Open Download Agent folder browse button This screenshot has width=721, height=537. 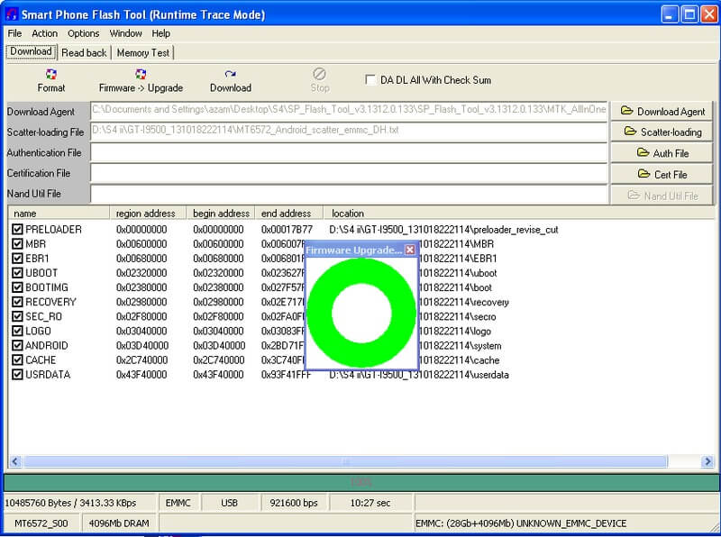pos(662,112)
